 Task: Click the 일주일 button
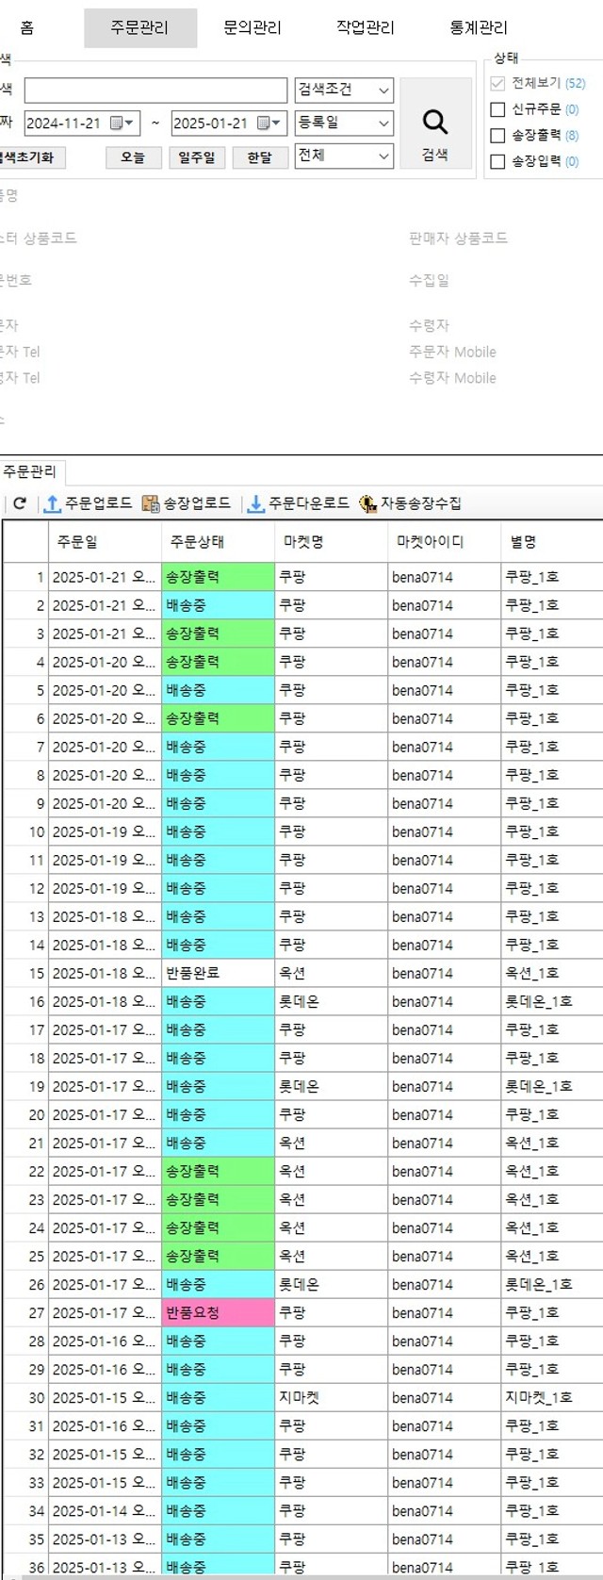197,157
